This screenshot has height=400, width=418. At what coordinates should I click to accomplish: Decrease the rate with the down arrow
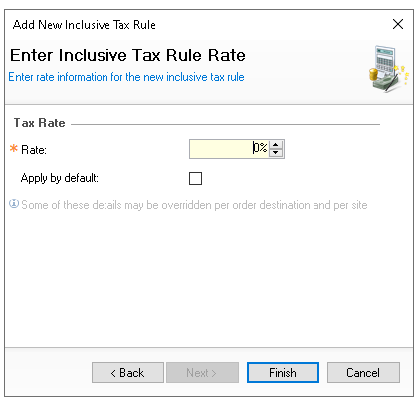pos(276,153)
